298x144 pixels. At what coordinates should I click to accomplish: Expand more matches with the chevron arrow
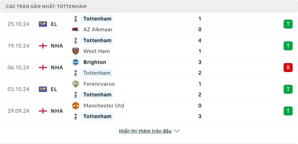(177, 131)
